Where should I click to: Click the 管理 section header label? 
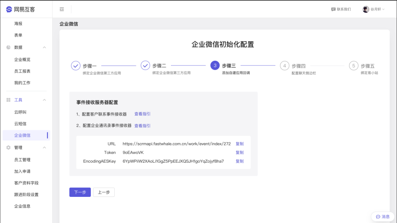tap(18, 148)
